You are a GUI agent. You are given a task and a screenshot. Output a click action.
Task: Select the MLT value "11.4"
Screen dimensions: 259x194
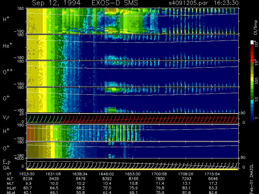click(x=160, y=183)
